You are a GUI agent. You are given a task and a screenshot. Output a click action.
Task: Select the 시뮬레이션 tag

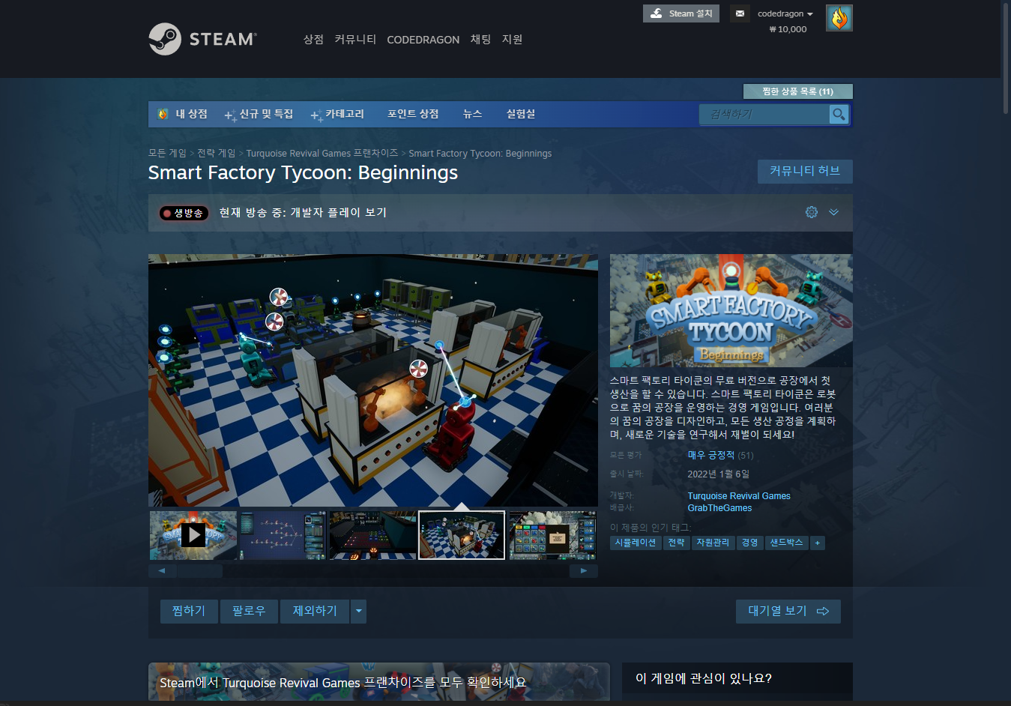636,543
